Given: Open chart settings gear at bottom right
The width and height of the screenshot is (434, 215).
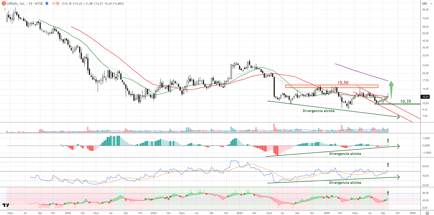Looking at the screenshot, I should [x=427, y=213].
